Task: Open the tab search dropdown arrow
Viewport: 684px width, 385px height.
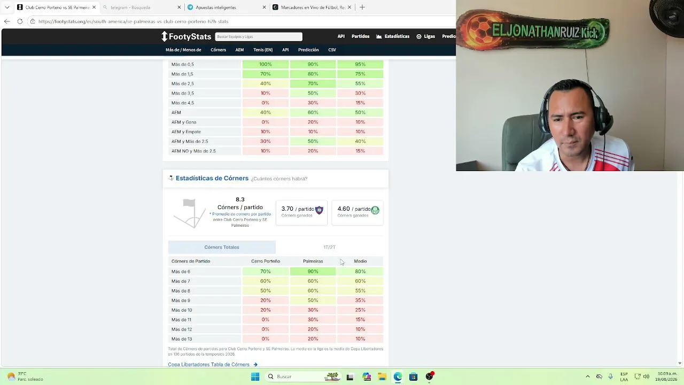Action: 7,7
